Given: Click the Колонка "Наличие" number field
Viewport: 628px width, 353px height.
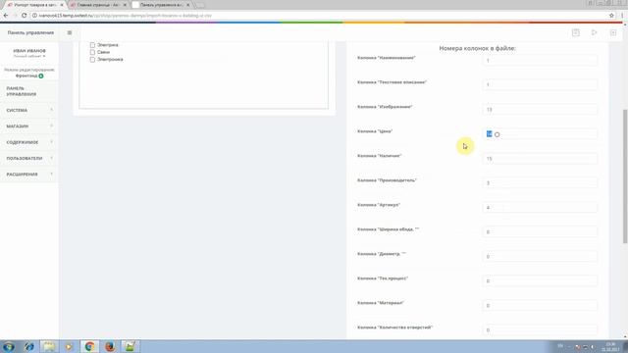Looking at the screenshot, I should [540, 159].
